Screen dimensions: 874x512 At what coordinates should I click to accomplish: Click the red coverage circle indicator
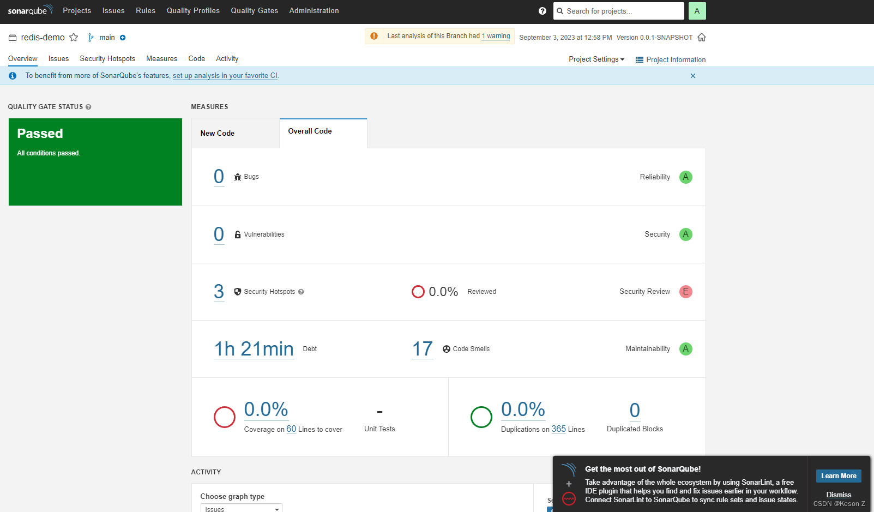point(225,417)
